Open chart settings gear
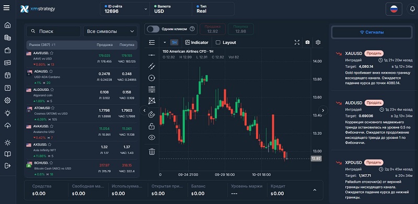Screen dimensions: 418x204 [x=318, y=42]
